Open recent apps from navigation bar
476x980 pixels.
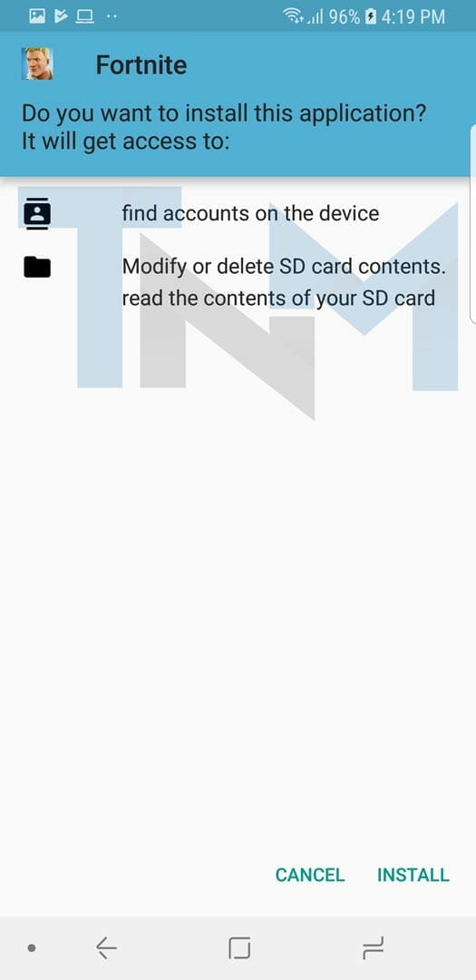point(373,948)
